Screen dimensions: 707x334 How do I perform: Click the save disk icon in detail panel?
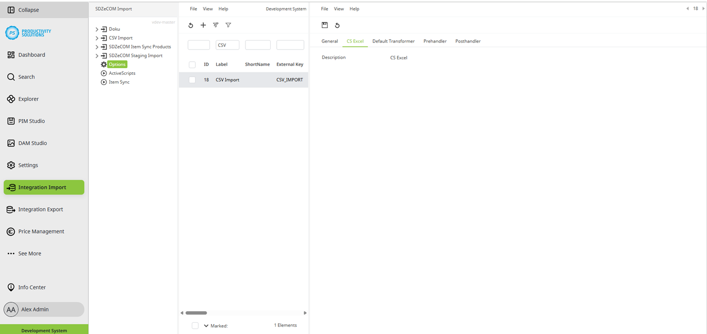click(x=325, y=25)
